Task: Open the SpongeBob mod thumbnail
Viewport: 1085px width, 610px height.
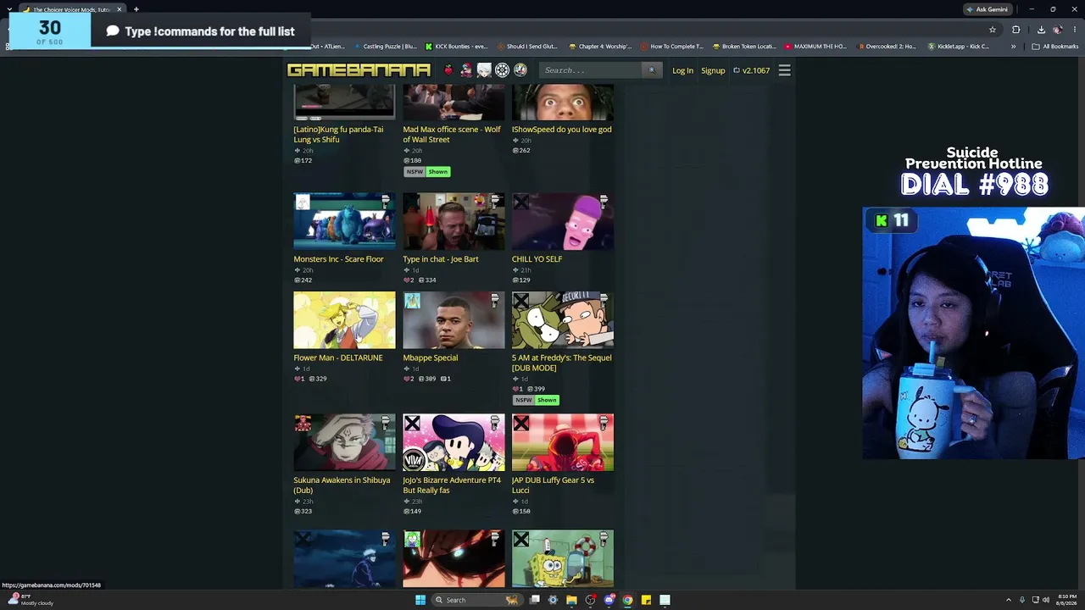Action: click(x=563, y=558)
